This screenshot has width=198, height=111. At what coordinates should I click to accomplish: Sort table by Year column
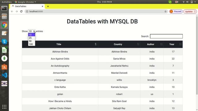coord(173,44)
